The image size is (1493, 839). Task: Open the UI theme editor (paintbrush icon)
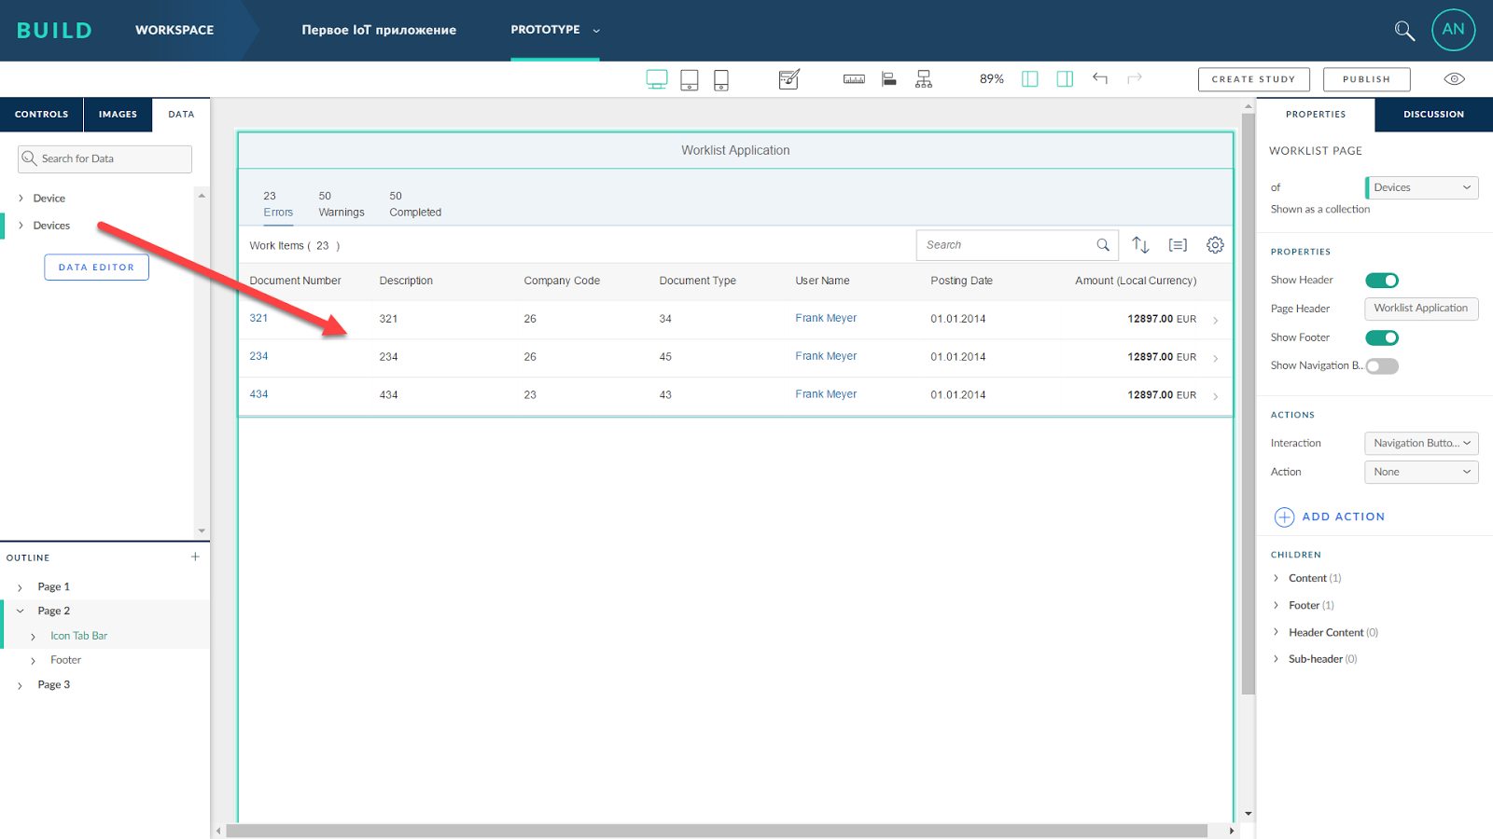788,79
